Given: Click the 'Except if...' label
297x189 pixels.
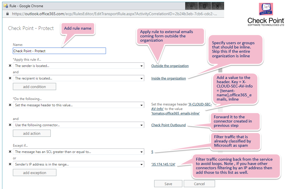Looking at the screenshot, I should [20, 145].
